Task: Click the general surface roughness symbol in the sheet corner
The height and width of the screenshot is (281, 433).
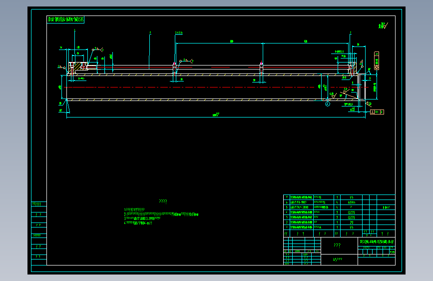Action: click(x=383, y=25)
